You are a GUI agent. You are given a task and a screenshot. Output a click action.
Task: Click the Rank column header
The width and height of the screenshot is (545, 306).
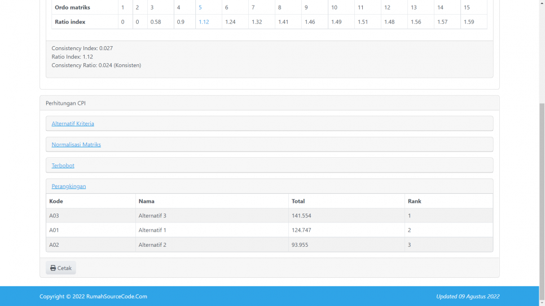(x=414, y=201)
